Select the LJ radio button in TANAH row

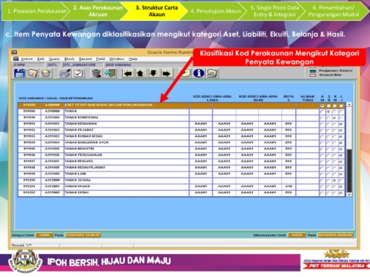(x=341, y=112)
